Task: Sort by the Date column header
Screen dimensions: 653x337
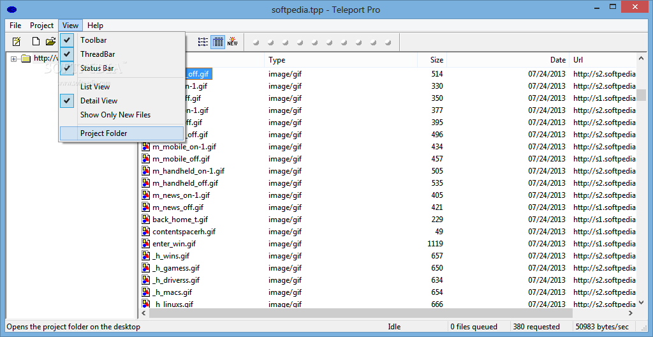Action: point(508,60)
